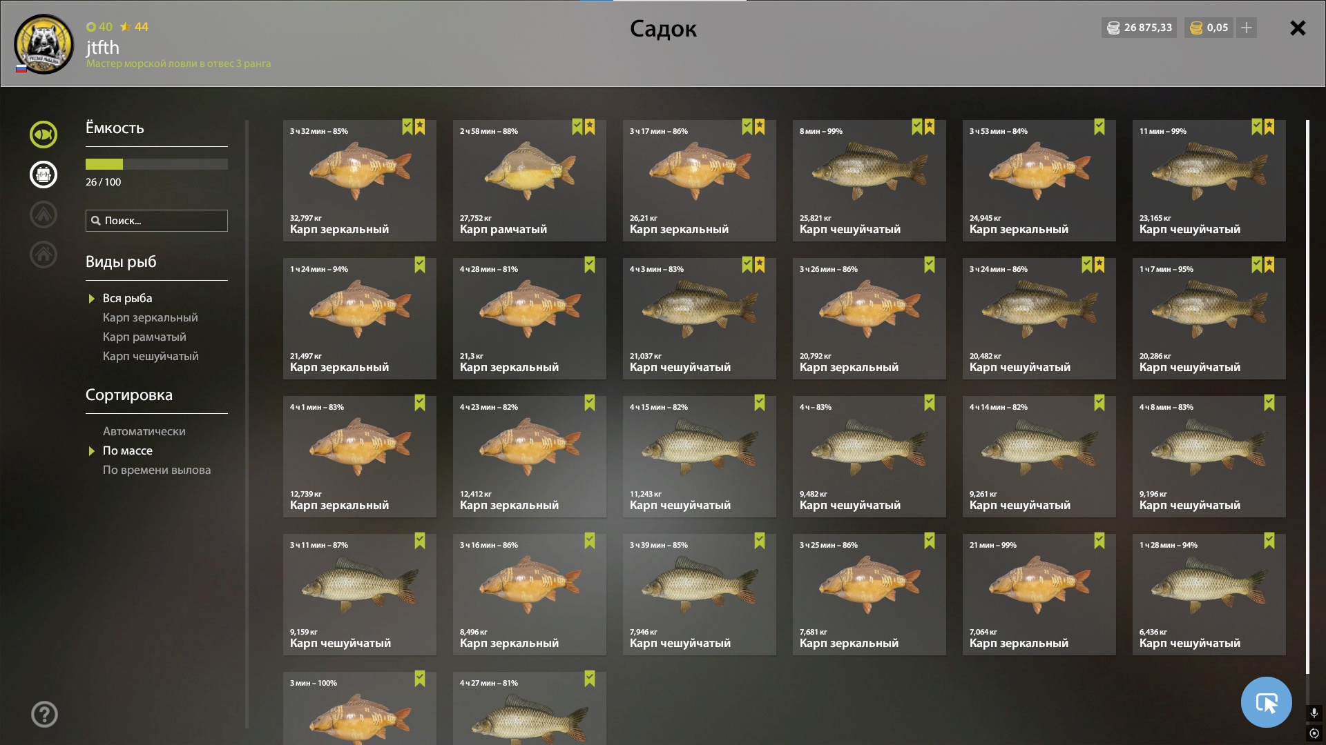This screenshot has width=1326, height=745.
Task: Click the player avatar badge
Action: click(x=44, y=44)
